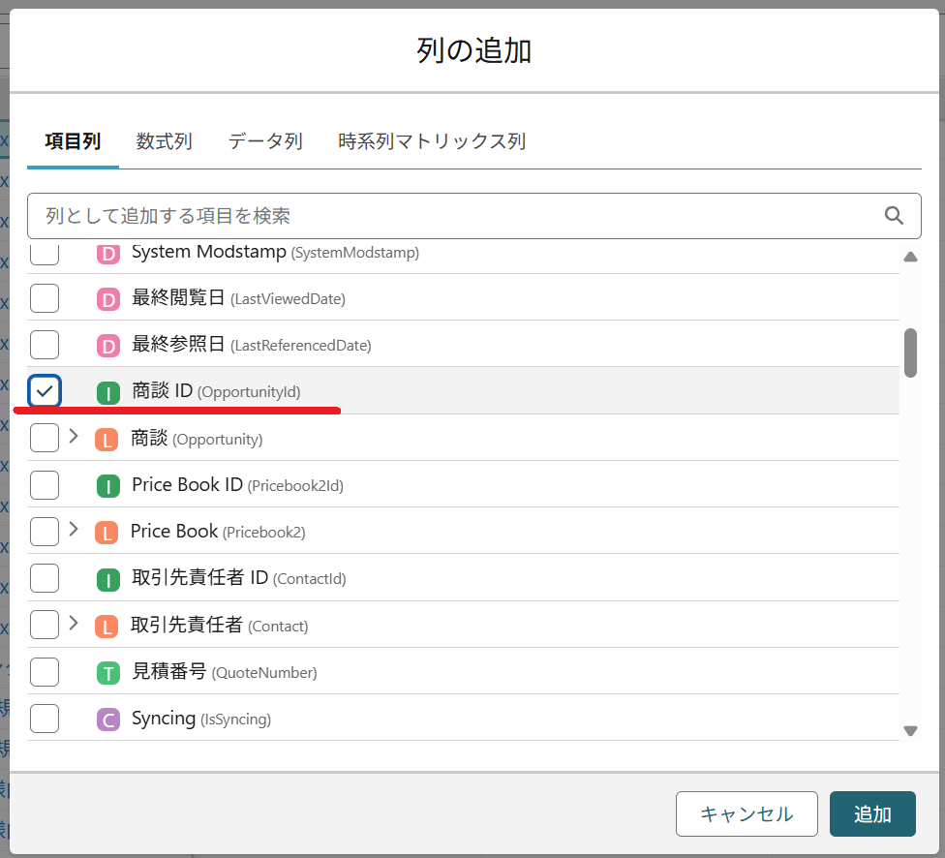Uncheck the 商談 ID checkbox
This screenshot has width=945, height=858.
pos(45,391)
